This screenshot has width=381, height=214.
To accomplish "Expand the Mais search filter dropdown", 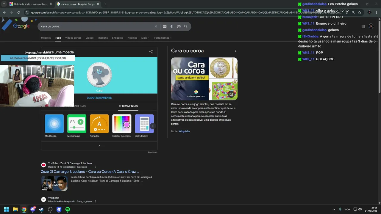I will pos(145,38).
